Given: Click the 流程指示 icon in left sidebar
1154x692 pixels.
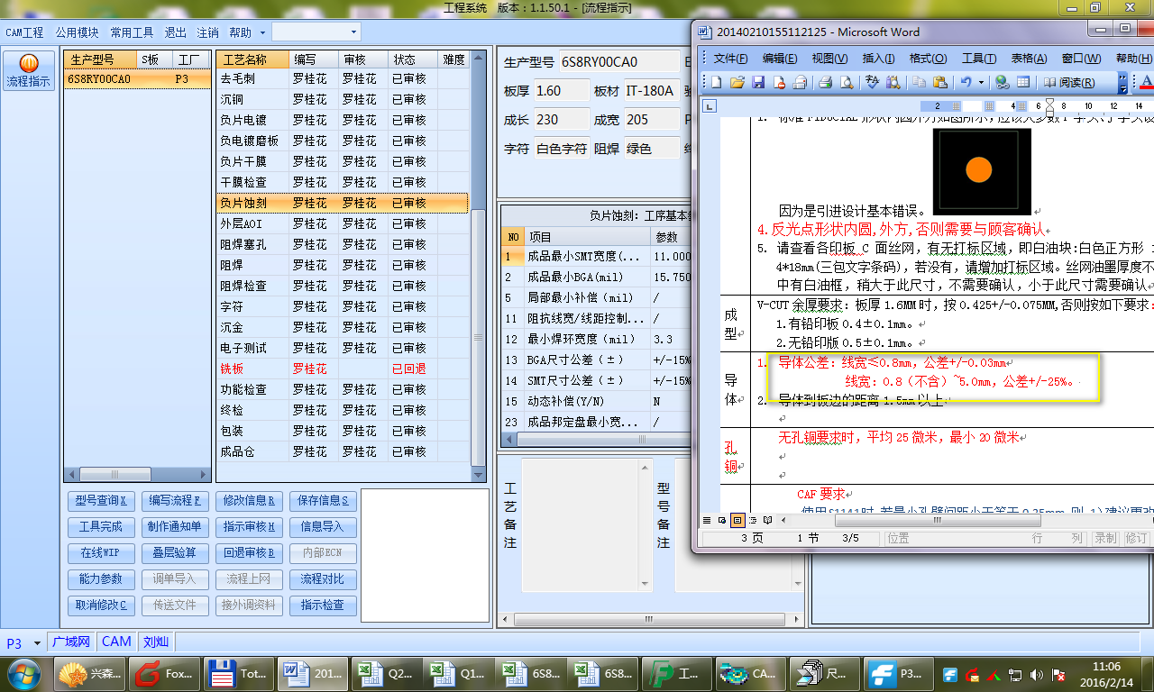Looking at the screenshot, I should pos(28,70).
